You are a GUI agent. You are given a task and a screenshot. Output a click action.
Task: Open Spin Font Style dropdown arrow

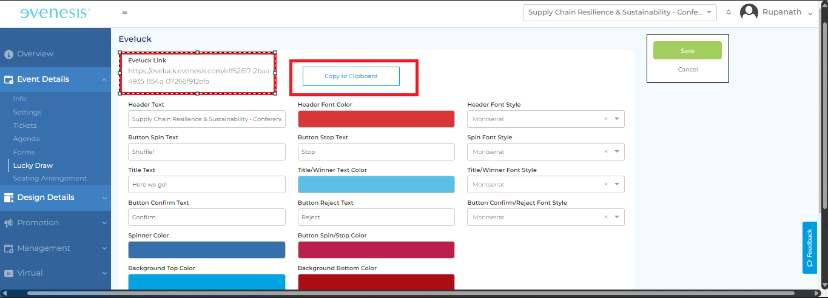click(617, 152)
